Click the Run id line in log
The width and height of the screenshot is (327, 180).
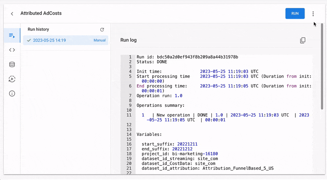(x=187, y=57)
